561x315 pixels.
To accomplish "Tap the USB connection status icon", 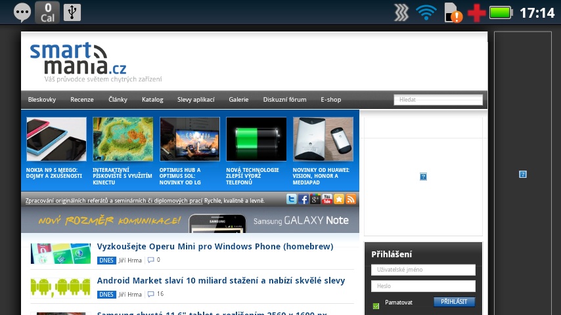I will [x=72, y=12].
